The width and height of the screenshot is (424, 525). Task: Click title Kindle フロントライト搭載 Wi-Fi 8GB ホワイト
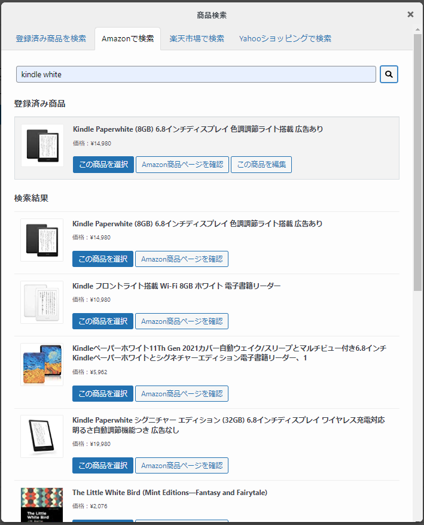(176, 286)
